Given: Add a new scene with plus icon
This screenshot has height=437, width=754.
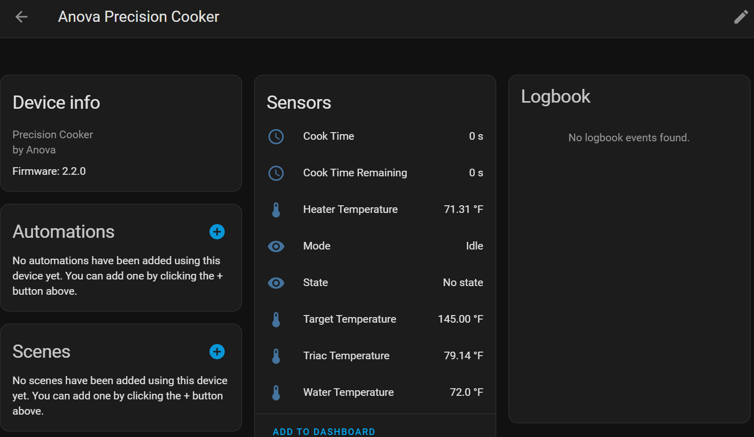Looking at the screenshot, I should tap(217, 352).
